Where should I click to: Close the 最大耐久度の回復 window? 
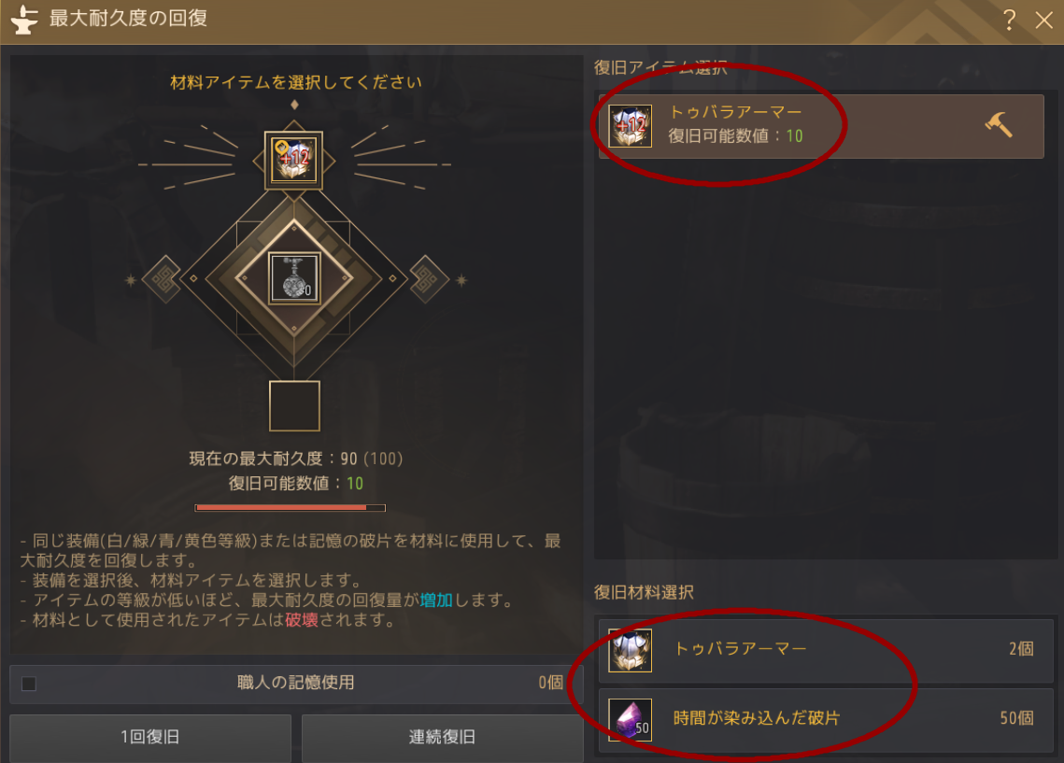(1043, 20)
